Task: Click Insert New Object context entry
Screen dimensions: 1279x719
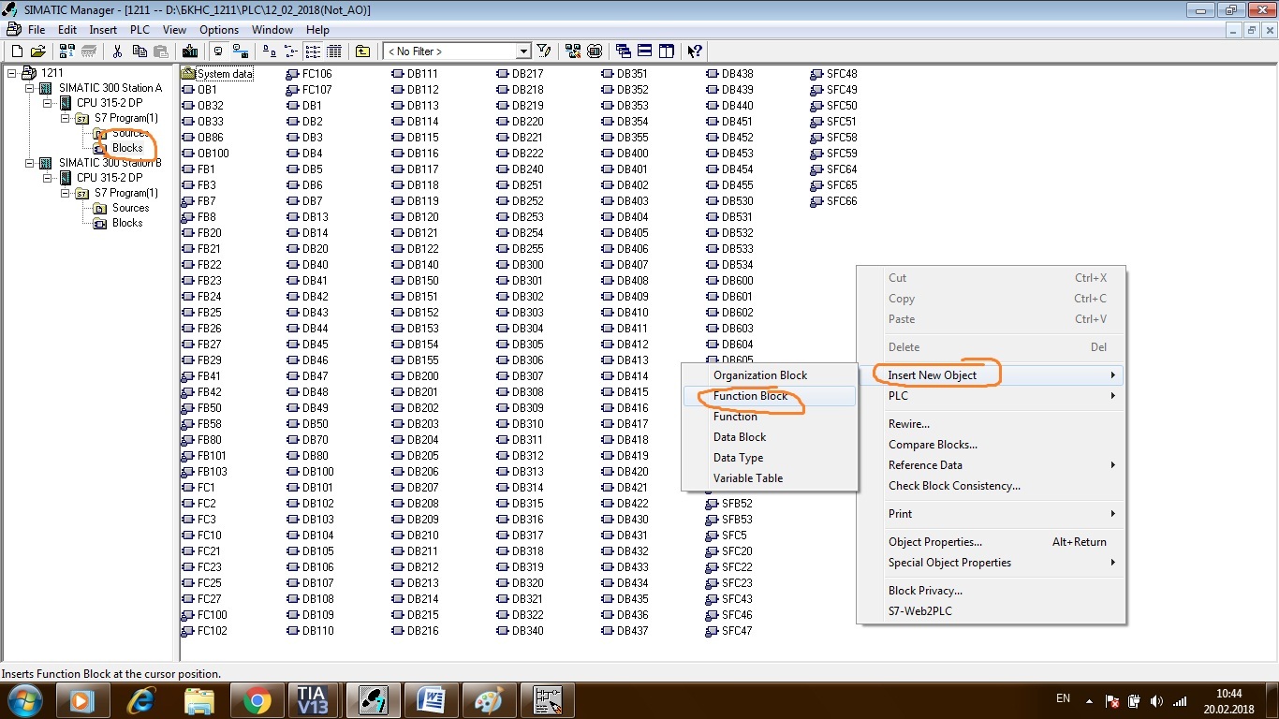Action: coord(992,375)
